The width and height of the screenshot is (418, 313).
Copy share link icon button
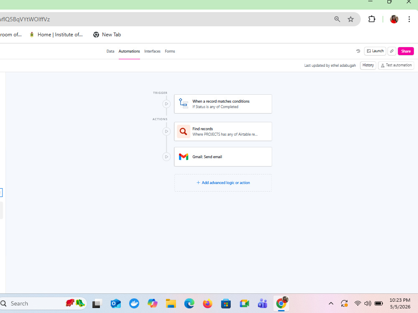pyautogui.click(x=392, y=51)
